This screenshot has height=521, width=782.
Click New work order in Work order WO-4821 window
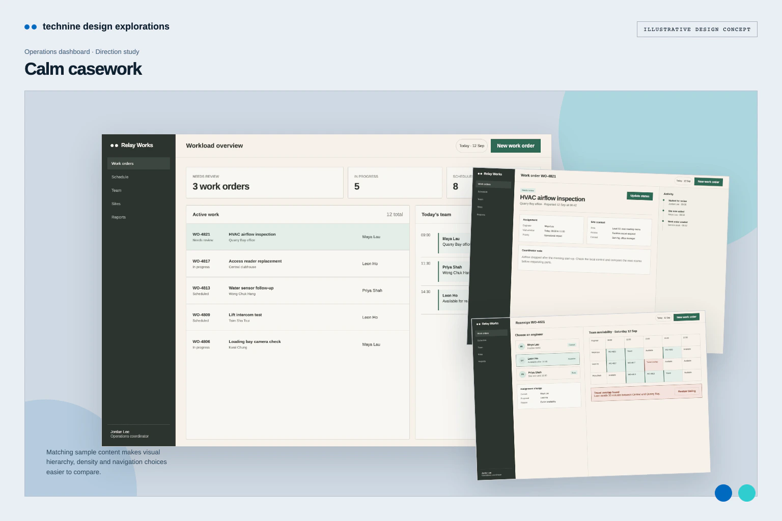pyautogui.click(x=708, y=182)
